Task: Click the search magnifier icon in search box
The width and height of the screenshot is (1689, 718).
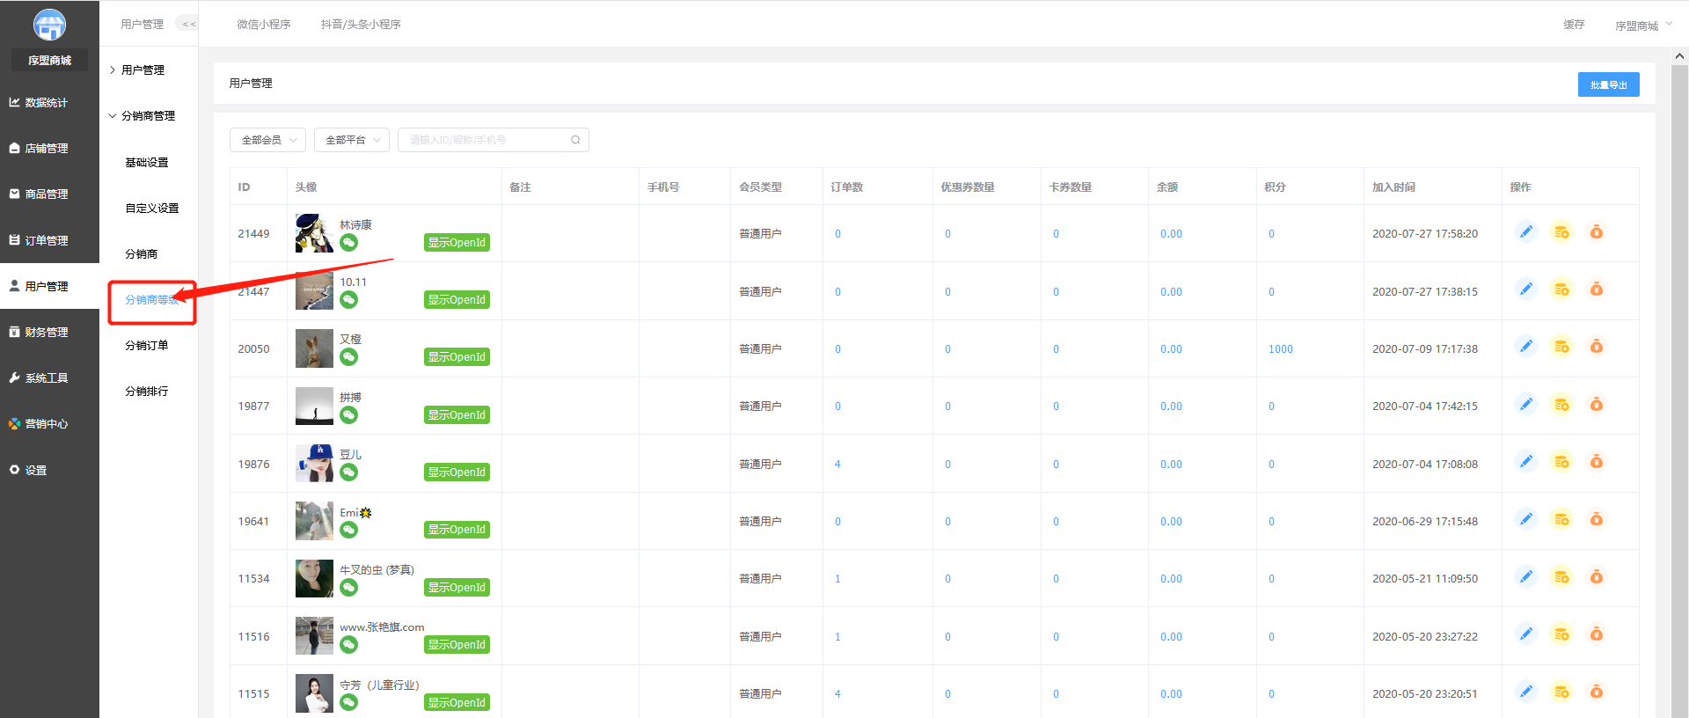Action: [x=575, y=140]
